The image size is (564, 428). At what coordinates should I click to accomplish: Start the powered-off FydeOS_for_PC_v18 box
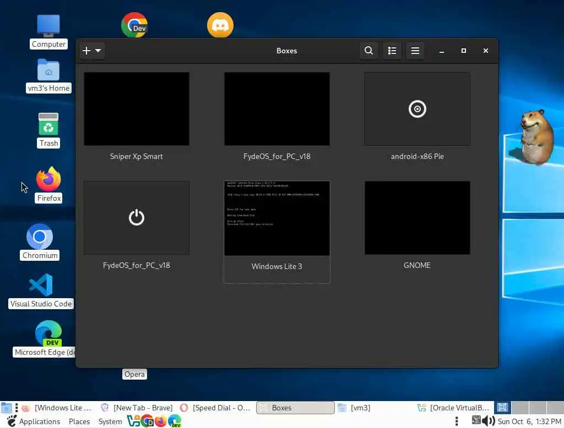[137, 218]
